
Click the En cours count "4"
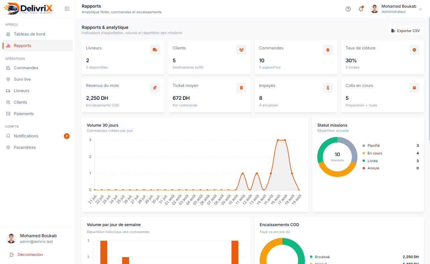coord(417,153)
